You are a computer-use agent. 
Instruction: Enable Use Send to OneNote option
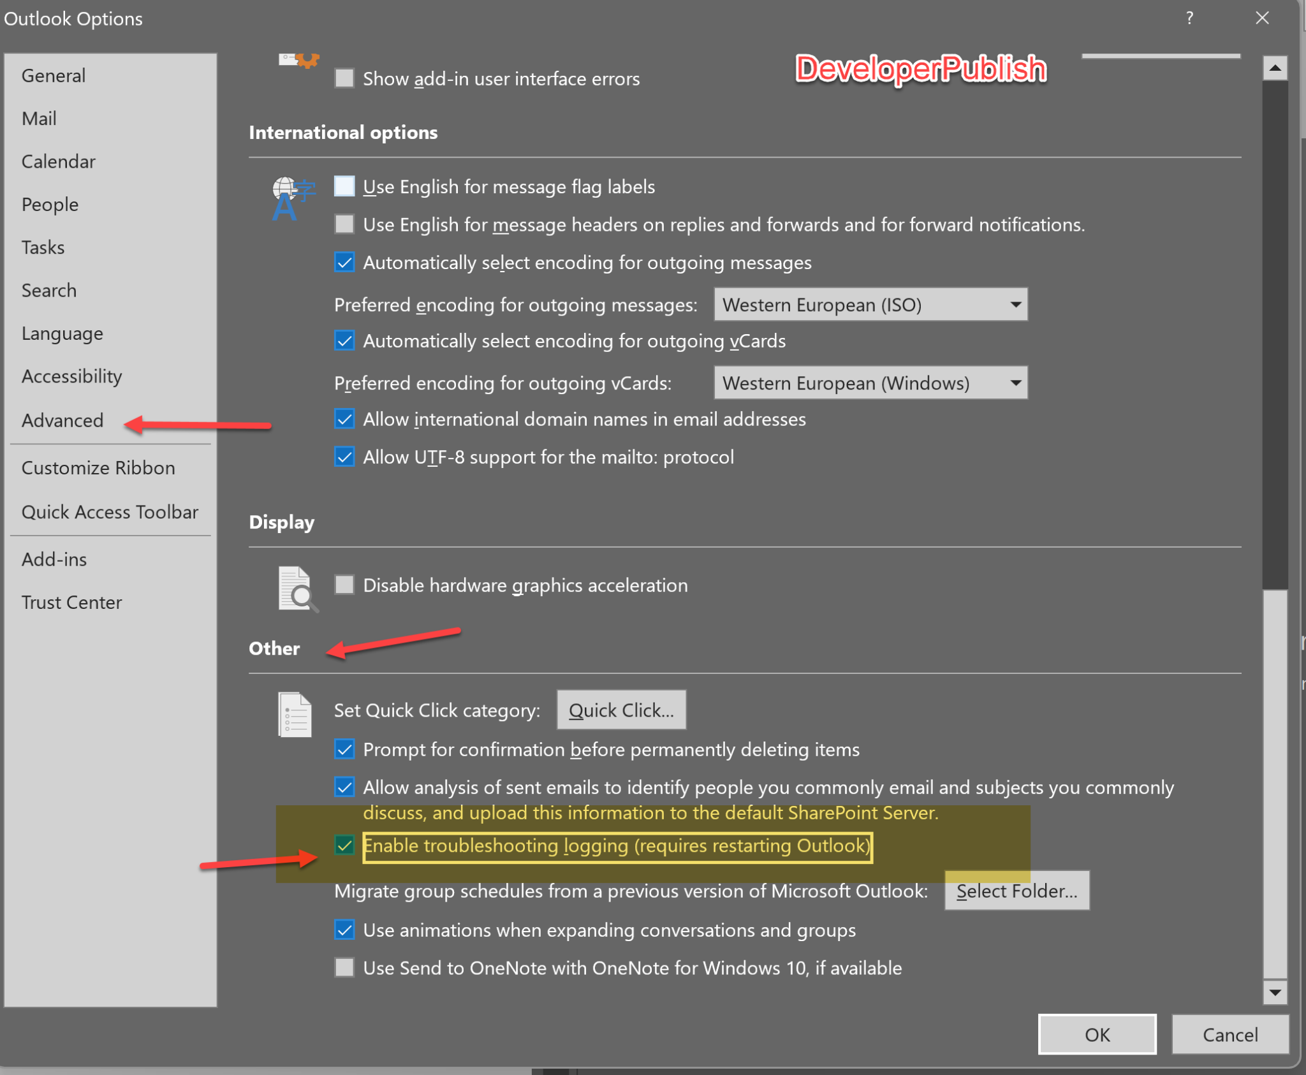click(344, 967)
